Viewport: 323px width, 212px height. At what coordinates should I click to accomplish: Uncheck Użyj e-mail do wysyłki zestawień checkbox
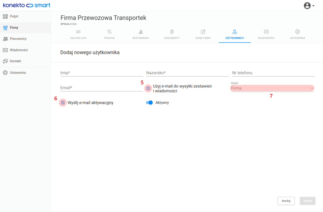point(148,88)
